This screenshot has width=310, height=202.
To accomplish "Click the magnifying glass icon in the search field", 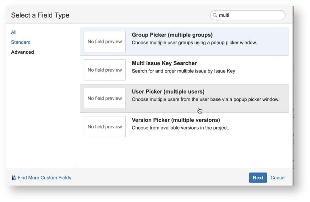I will [215, 15].
